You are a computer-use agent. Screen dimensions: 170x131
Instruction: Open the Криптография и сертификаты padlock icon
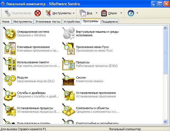pos(69,121)
